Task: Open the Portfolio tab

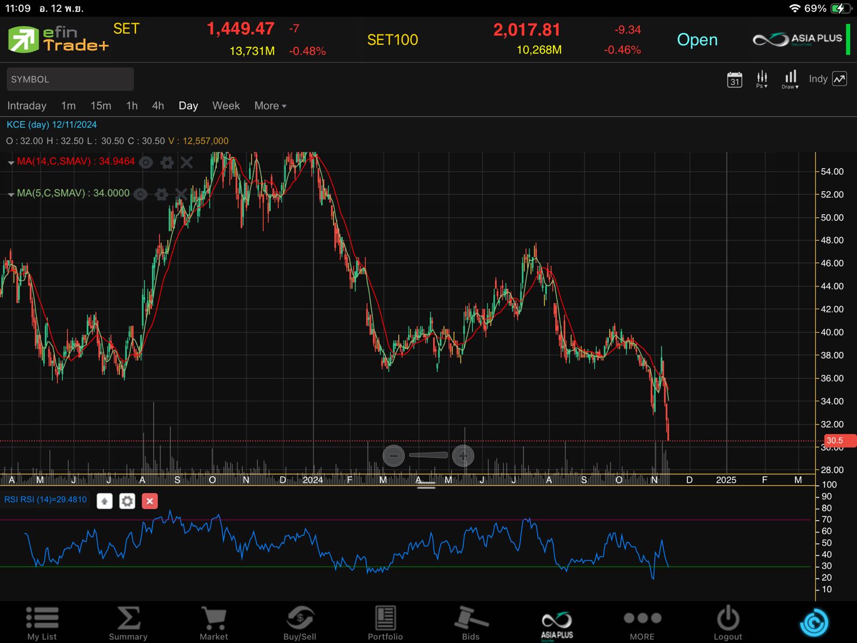Action: click(385, 623)
